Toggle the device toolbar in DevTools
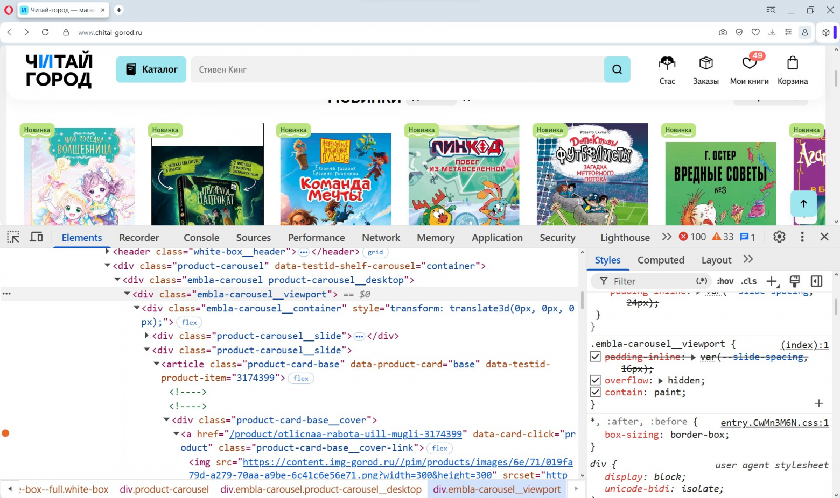Viewport: 840px width, 498px height. point(36,237)
